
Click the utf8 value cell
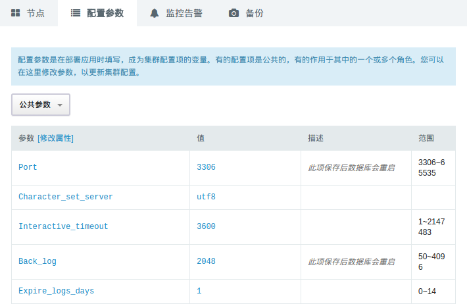pos(206,197)
